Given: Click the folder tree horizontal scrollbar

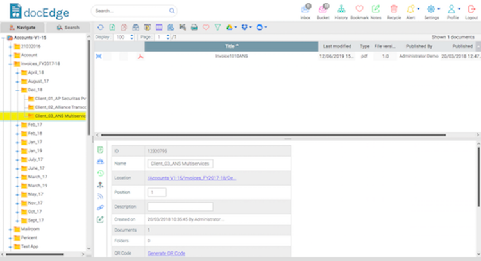Looking at the screenshot, I should (x=35, y=254).
